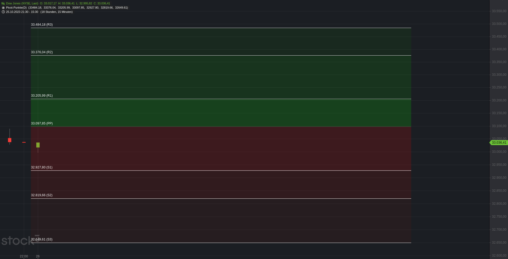
Task: Click the clock icon beside the date range
Action: click(x=3, y=12)
